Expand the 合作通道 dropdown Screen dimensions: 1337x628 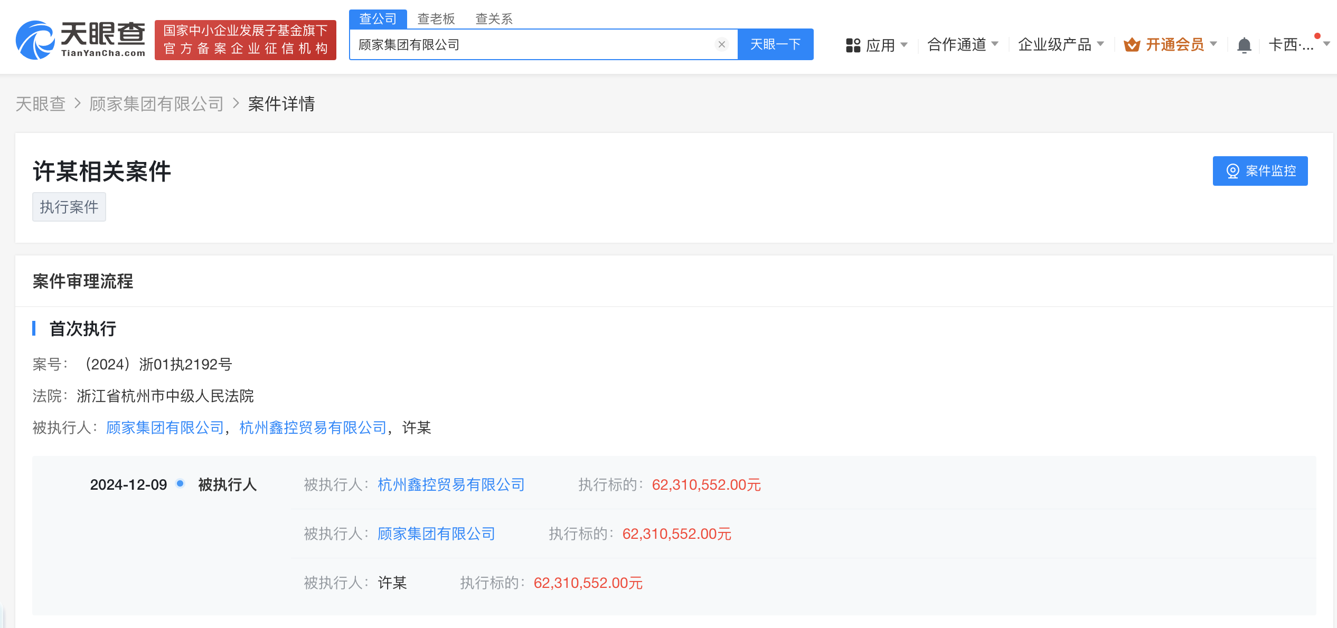[962, 45]
